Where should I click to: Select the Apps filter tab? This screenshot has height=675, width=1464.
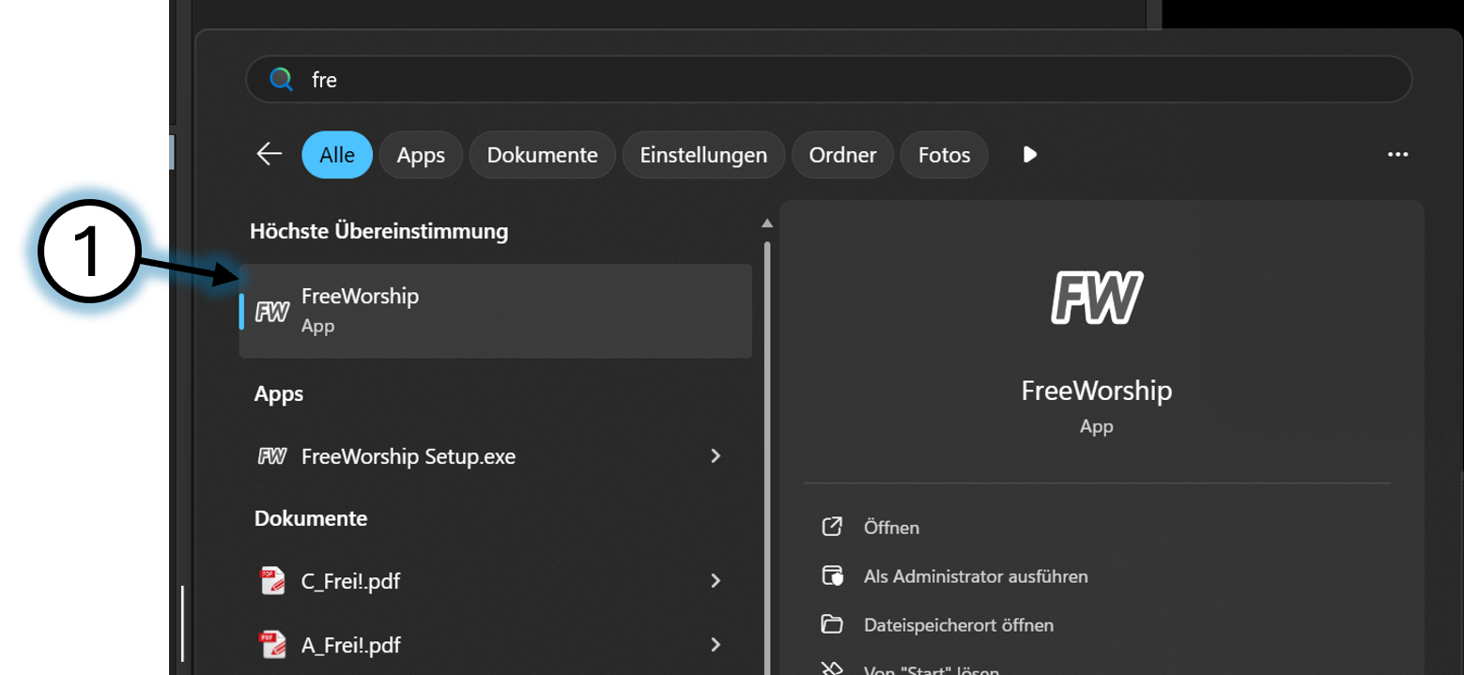421,155
